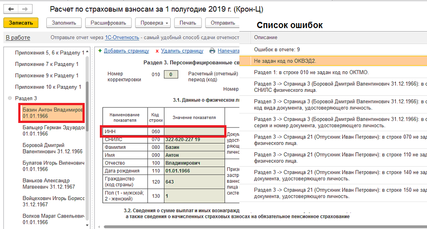
Task: Select Бальцер Герман in the tree list
Action: click(x=53, y=131)
